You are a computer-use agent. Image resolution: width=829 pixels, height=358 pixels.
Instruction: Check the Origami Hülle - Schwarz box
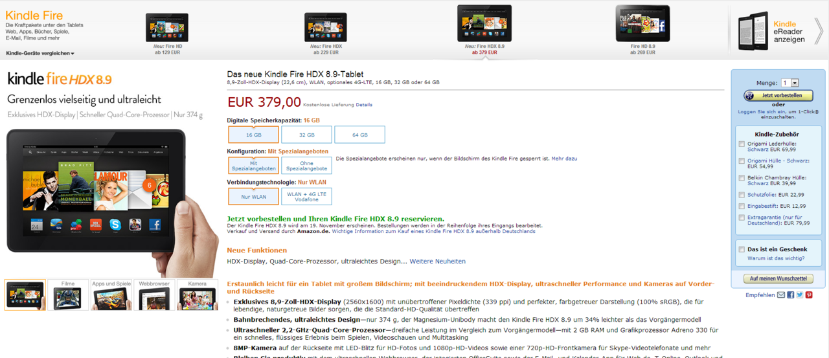742,161
